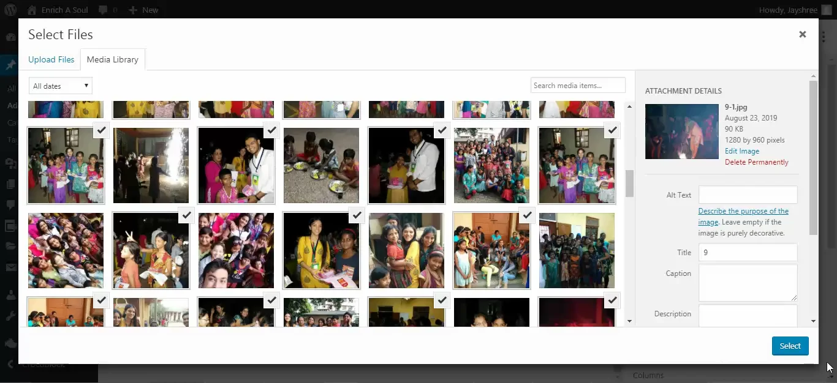Focus the Caption text area
Viewport: 837px width, 383px height.
click(748, 283)
